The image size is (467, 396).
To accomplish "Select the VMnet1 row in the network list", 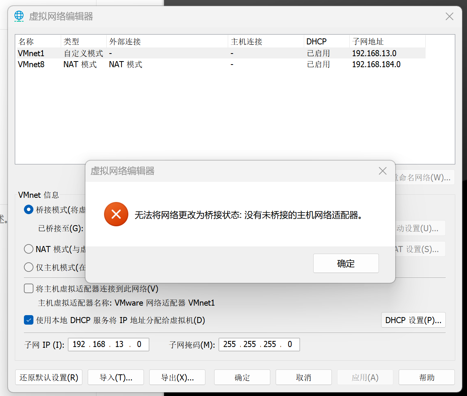I will pos(220,53).
